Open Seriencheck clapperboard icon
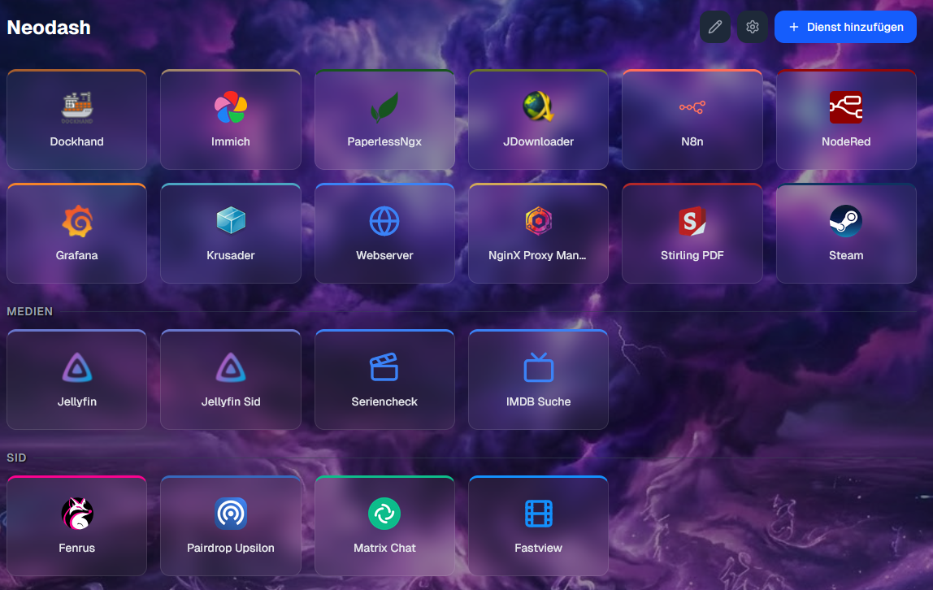933x590 pixels. coord(384,367)
